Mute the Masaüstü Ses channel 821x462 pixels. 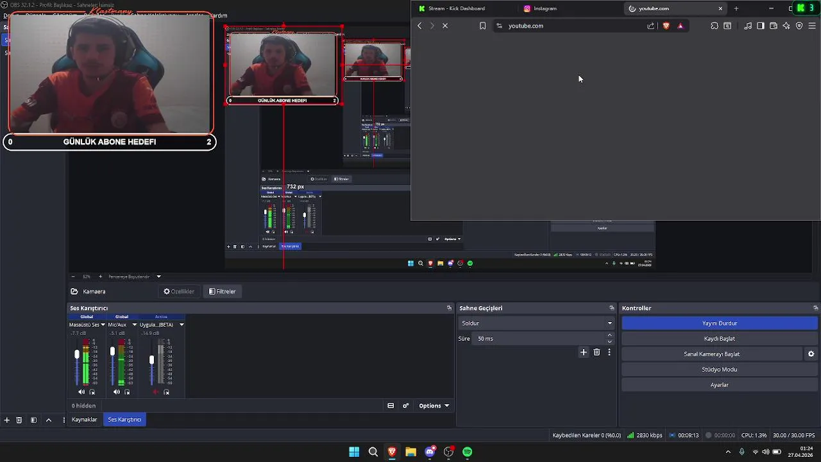pyautogui.click(x=81, y=392)
